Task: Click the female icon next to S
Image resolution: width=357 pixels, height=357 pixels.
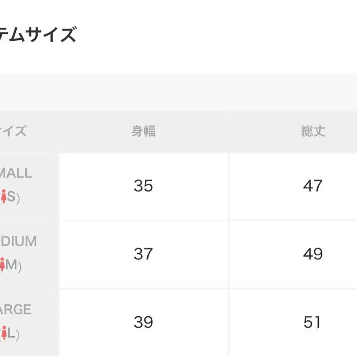Action: click(x=4, y=196)
